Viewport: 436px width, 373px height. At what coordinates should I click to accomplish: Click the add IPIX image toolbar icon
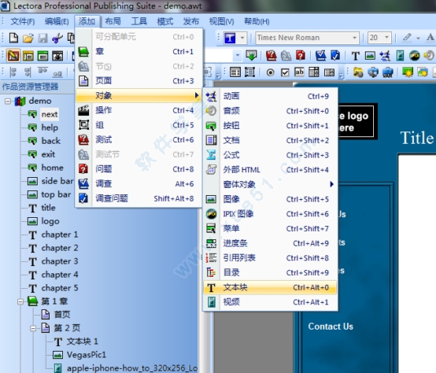414,56
